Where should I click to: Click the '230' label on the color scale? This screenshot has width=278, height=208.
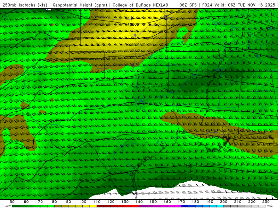(266, 202)
